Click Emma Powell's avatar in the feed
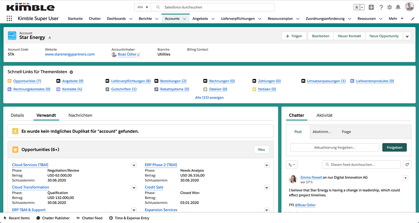Screen dimensions: 419x223 click(293, 179)
